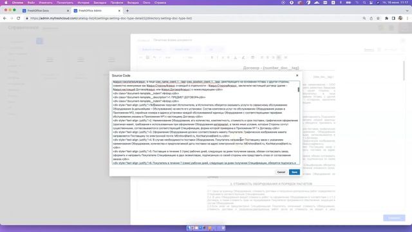Open the page zoom search icon
This screenshot has height=232, width=412.
(364, 19)
